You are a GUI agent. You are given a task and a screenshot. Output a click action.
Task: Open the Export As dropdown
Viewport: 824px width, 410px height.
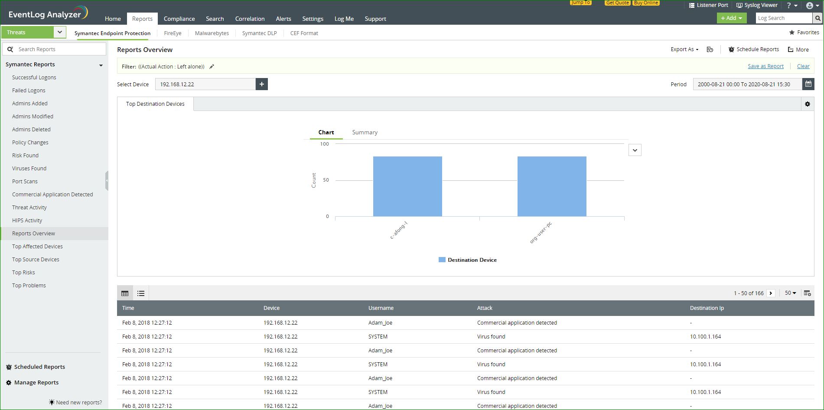[x=684, y=49]
